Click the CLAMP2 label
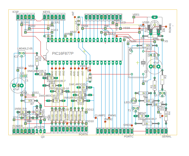Image resolution: width=189 pixels, height=156 pixels. [100, 115]
